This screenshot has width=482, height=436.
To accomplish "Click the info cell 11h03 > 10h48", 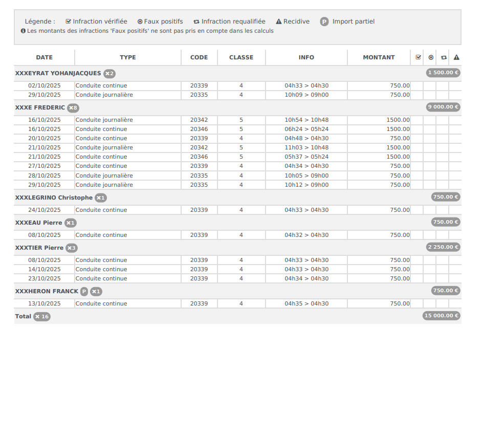I will coord(306,147).
